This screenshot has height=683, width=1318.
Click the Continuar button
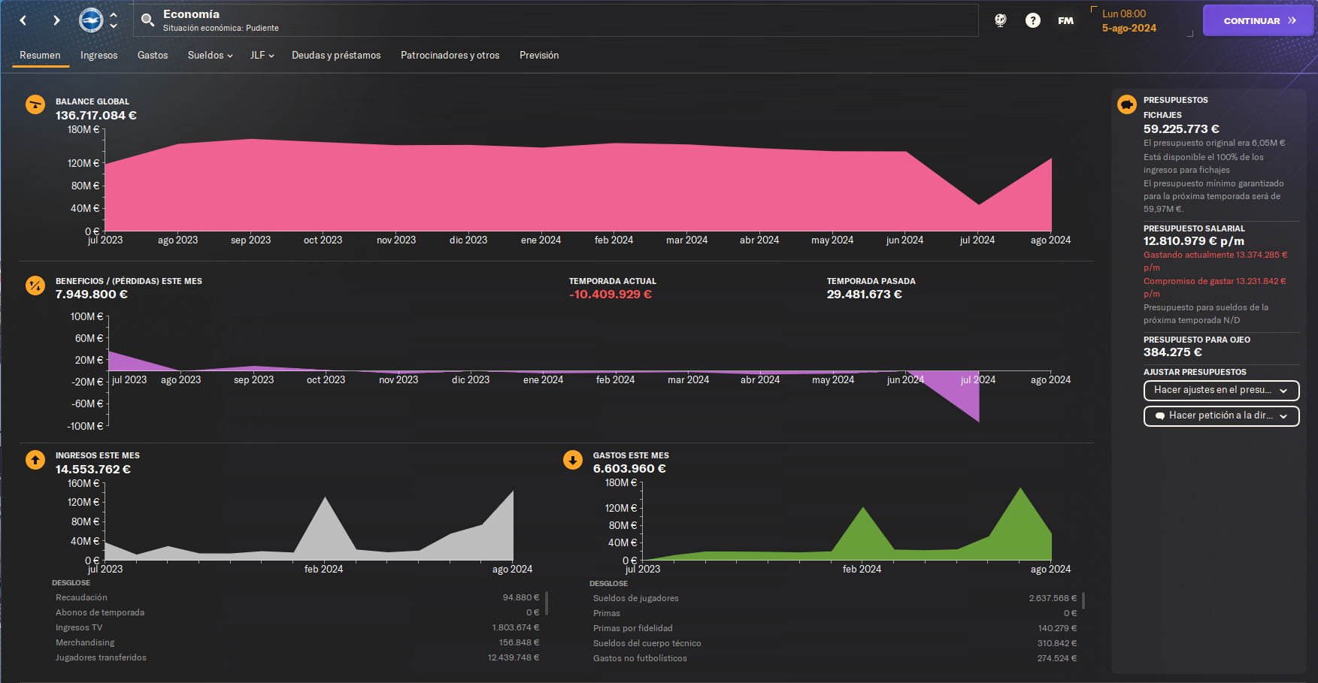[1258, 21]
